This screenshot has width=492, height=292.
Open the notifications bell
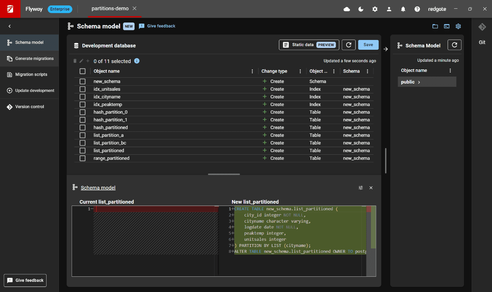pyautogui.click(x=403, y=9)
